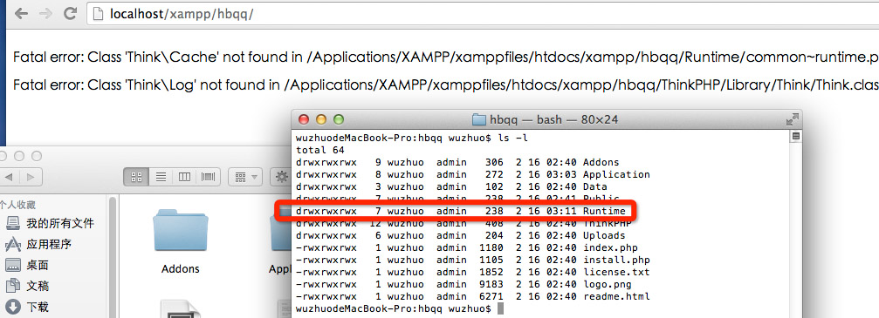Image resolution: width=879 pixels, height=318 pixels.
Task: Switch Finder to list view
Action: click(x=161, y=177)
